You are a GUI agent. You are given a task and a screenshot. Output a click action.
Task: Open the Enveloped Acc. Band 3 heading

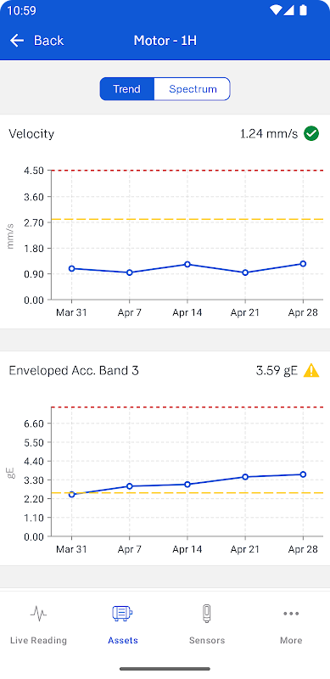coord(74,371)
